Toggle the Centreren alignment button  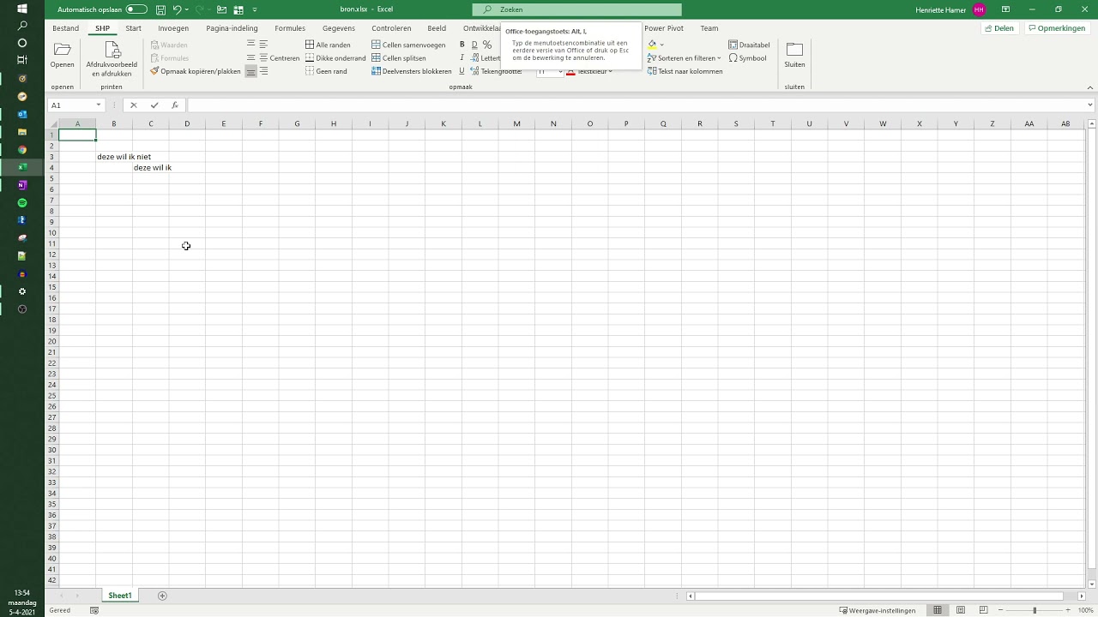pos(279,58)
